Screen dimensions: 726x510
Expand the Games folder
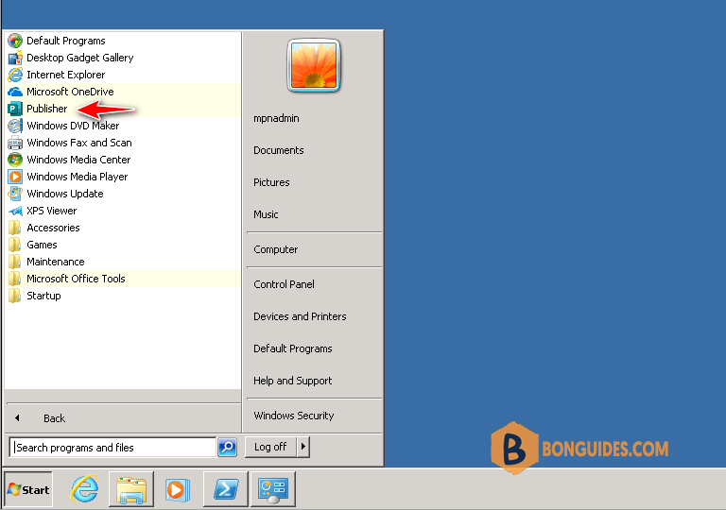click(123, 245)
